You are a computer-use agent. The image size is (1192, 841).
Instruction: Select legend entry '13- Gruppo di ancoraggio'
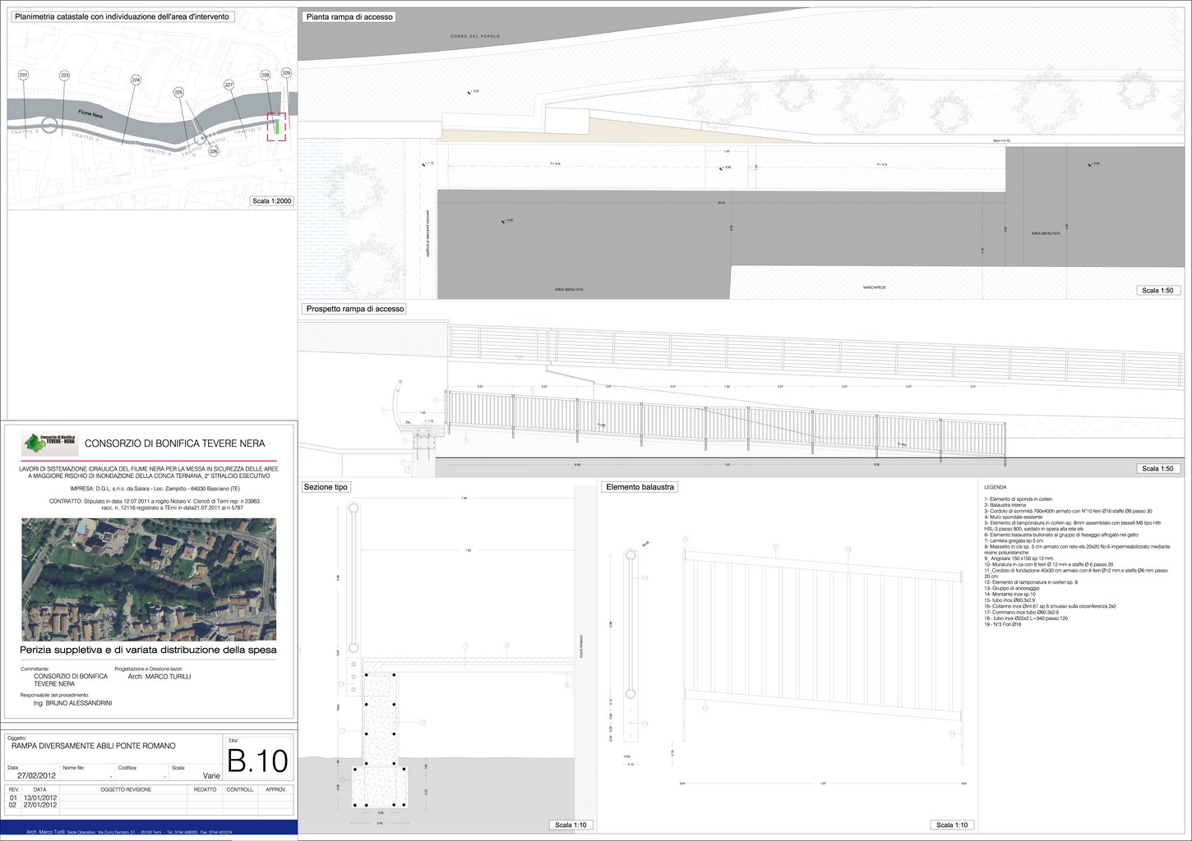1012,589
